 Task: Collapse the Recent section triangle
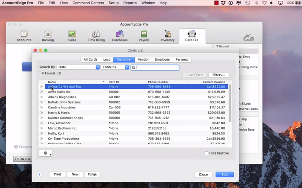217,46
